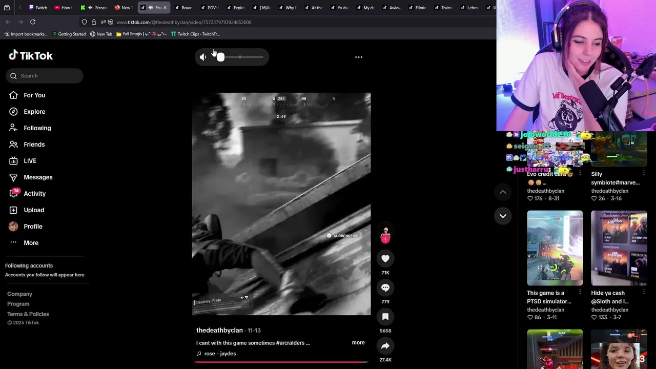Open options for PTSD simulator video

pyautogui.click(x=580, y=292)
